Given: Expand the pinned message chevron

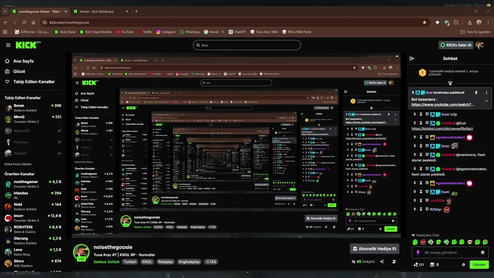Looking at the screenshot, I should pos(486,101).
